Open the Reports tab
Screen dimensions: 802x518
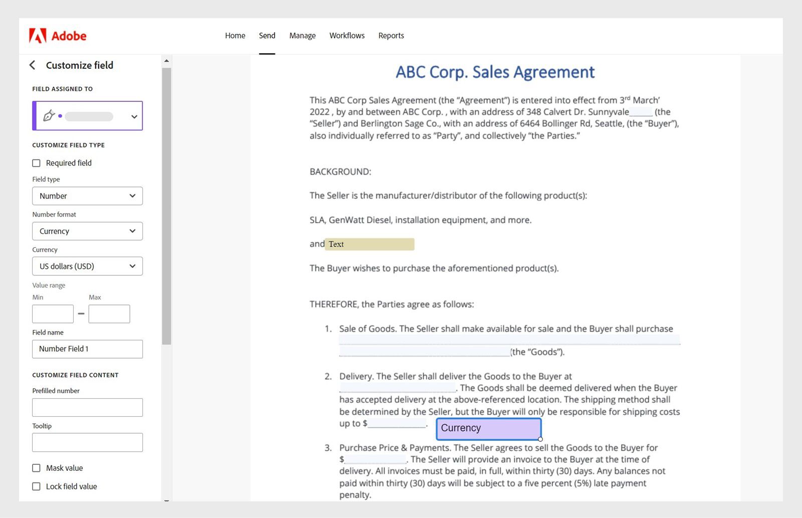[x=391, y=36]
